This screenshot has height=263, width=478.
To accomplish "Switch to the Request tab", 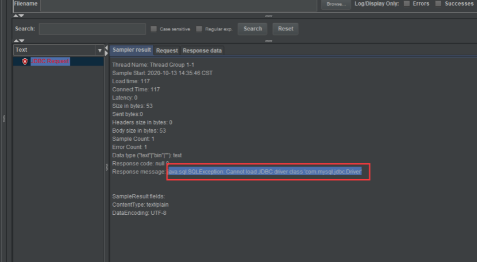I will [x=167, y=51].
